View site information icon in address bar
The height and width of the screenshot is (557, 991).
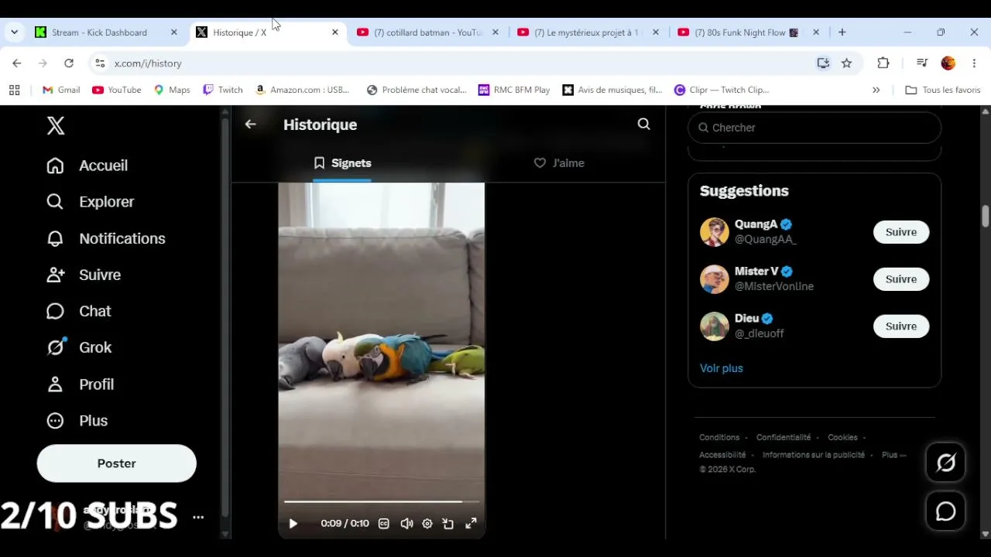(x=99, y=63)
